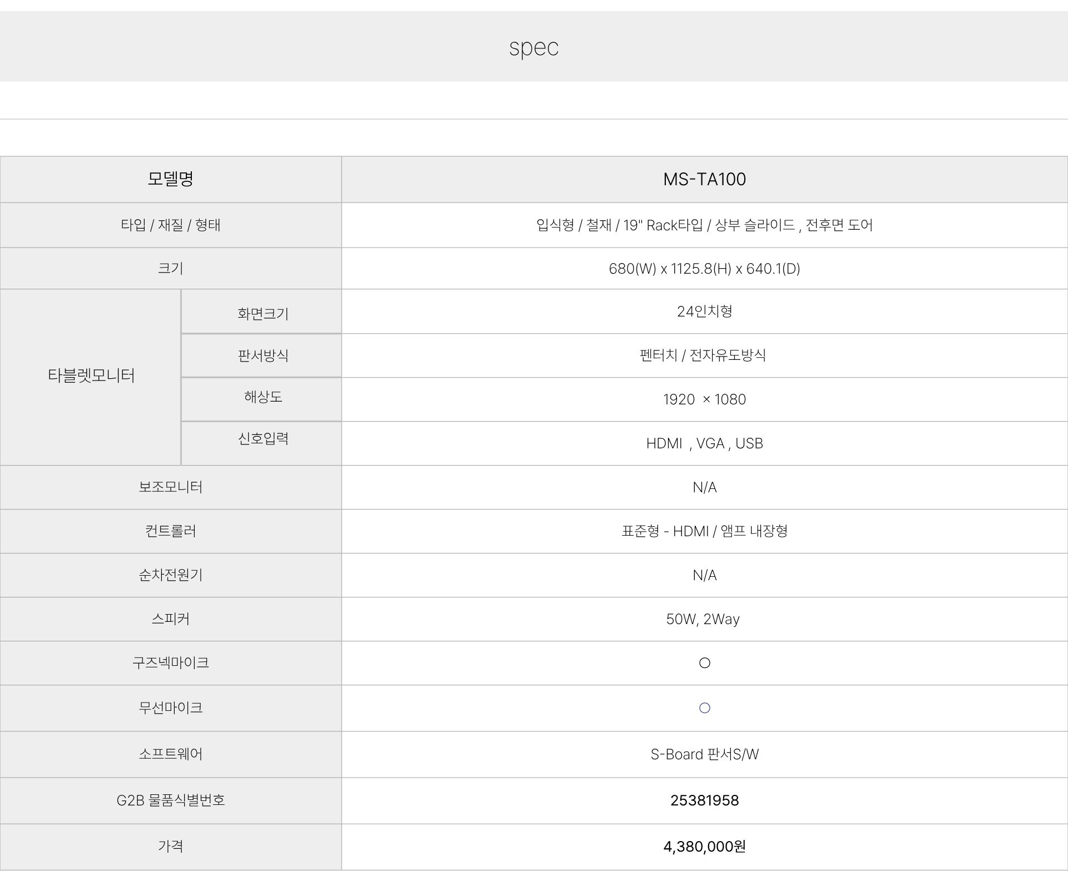The width and height of the screenshot is (1068, 890).
Task: Click the price 4,380,000원
Action: click(704, 847)
